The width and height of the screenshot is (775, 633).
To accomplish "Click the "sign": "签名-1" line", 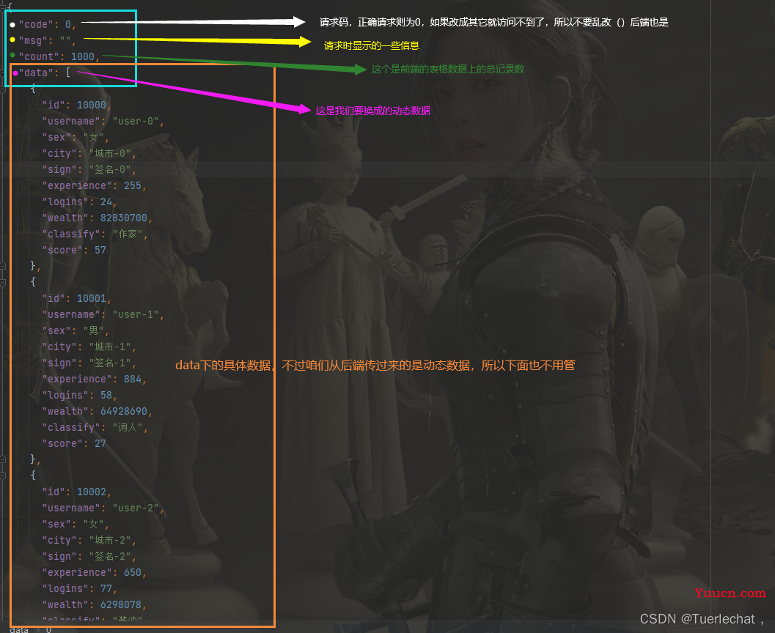I will (89, 363).
